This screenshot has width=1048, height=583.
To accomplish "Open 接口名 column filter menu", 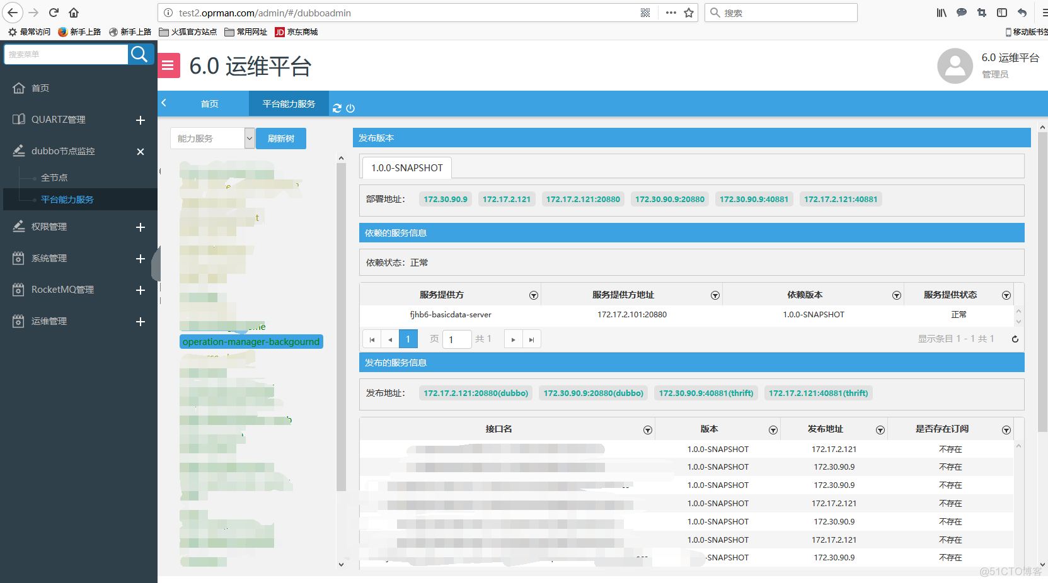I will pos(648,430).
